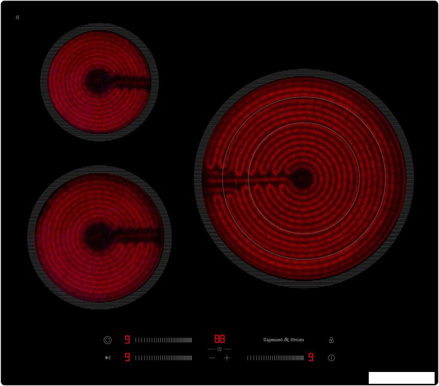Tap the dual-zone concentric circles icon
The width and height of the screenshot is (439, 386).
[108, 340]
